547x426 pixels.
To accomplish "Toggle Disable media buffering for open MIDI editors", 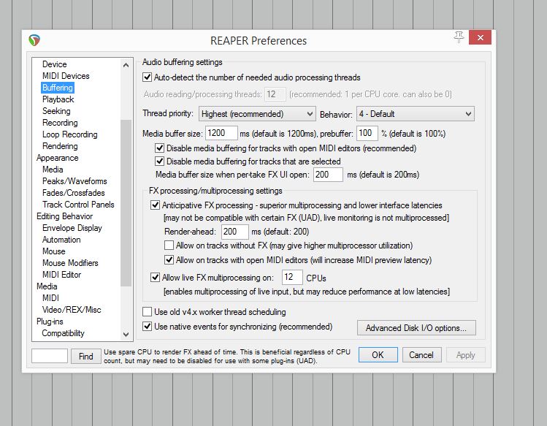I will click(x=159, y=148).
